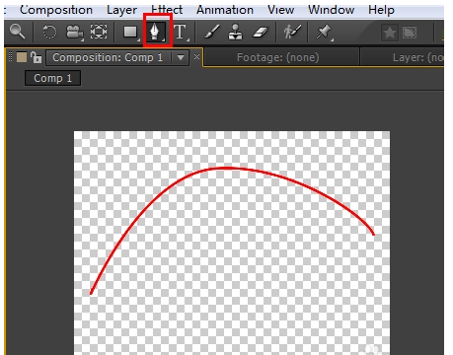Switch to the Composition: Comp 1 tab
The height and width of the screenshot is (355, 453).
(x=108, y=57)
